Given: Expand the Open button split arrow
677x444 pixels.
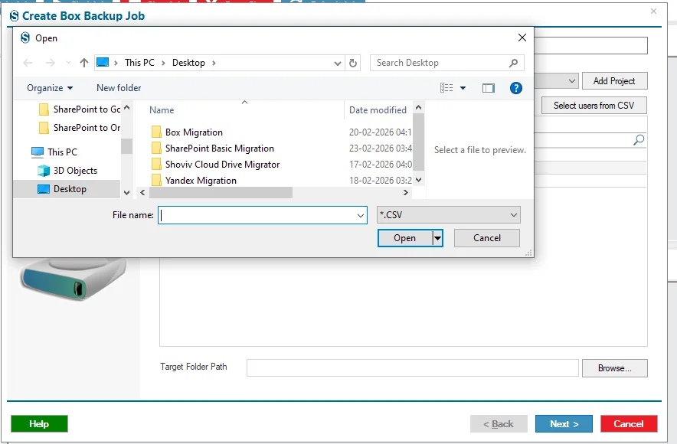Looking at the screenshot, I should (437, 238).
